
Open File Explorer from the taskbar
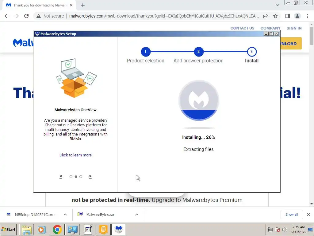27,230
